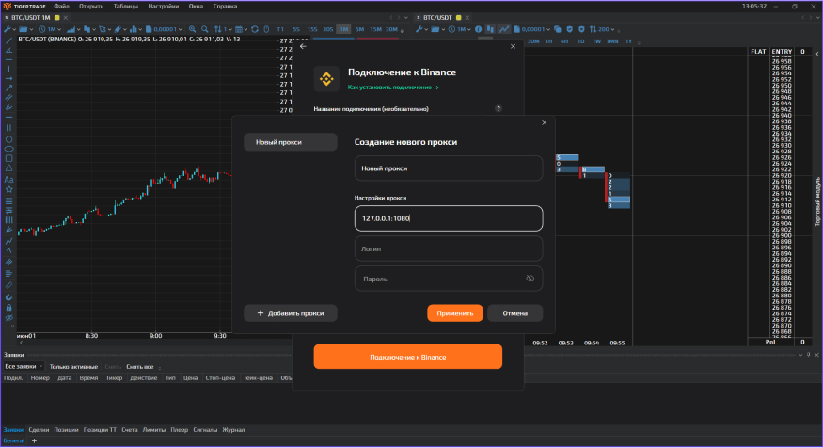This screenshot has height=448, width=823.
Task: Click line graph icon in right toolbar
Action: 504,29
